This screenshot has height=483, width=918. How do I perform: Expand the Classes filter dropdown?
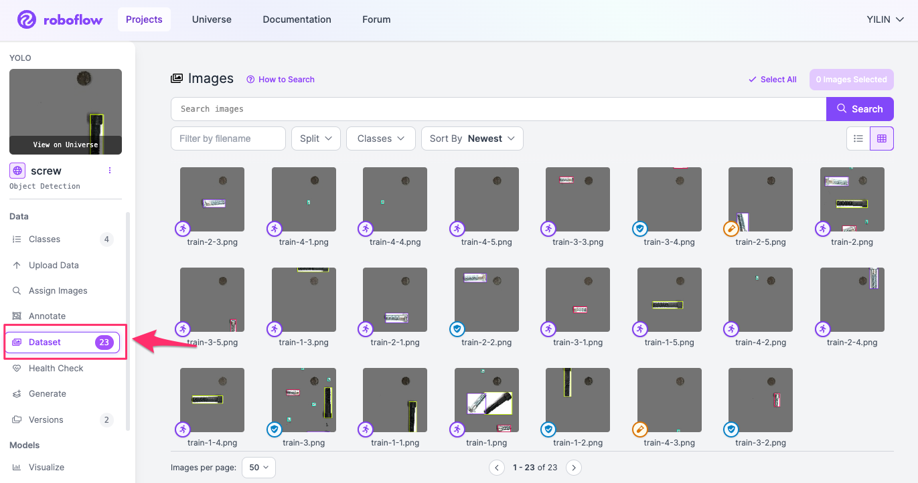coord(380,138)
